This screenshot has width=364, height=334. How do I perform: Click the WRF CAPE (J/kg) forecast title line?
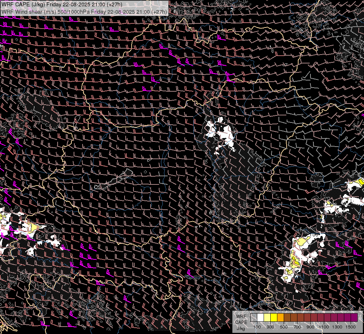tap(62, 4)
